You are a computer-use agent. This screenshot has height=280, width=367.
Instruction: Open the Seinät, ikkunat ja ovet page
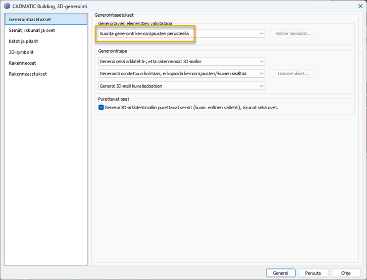[32, 30]
